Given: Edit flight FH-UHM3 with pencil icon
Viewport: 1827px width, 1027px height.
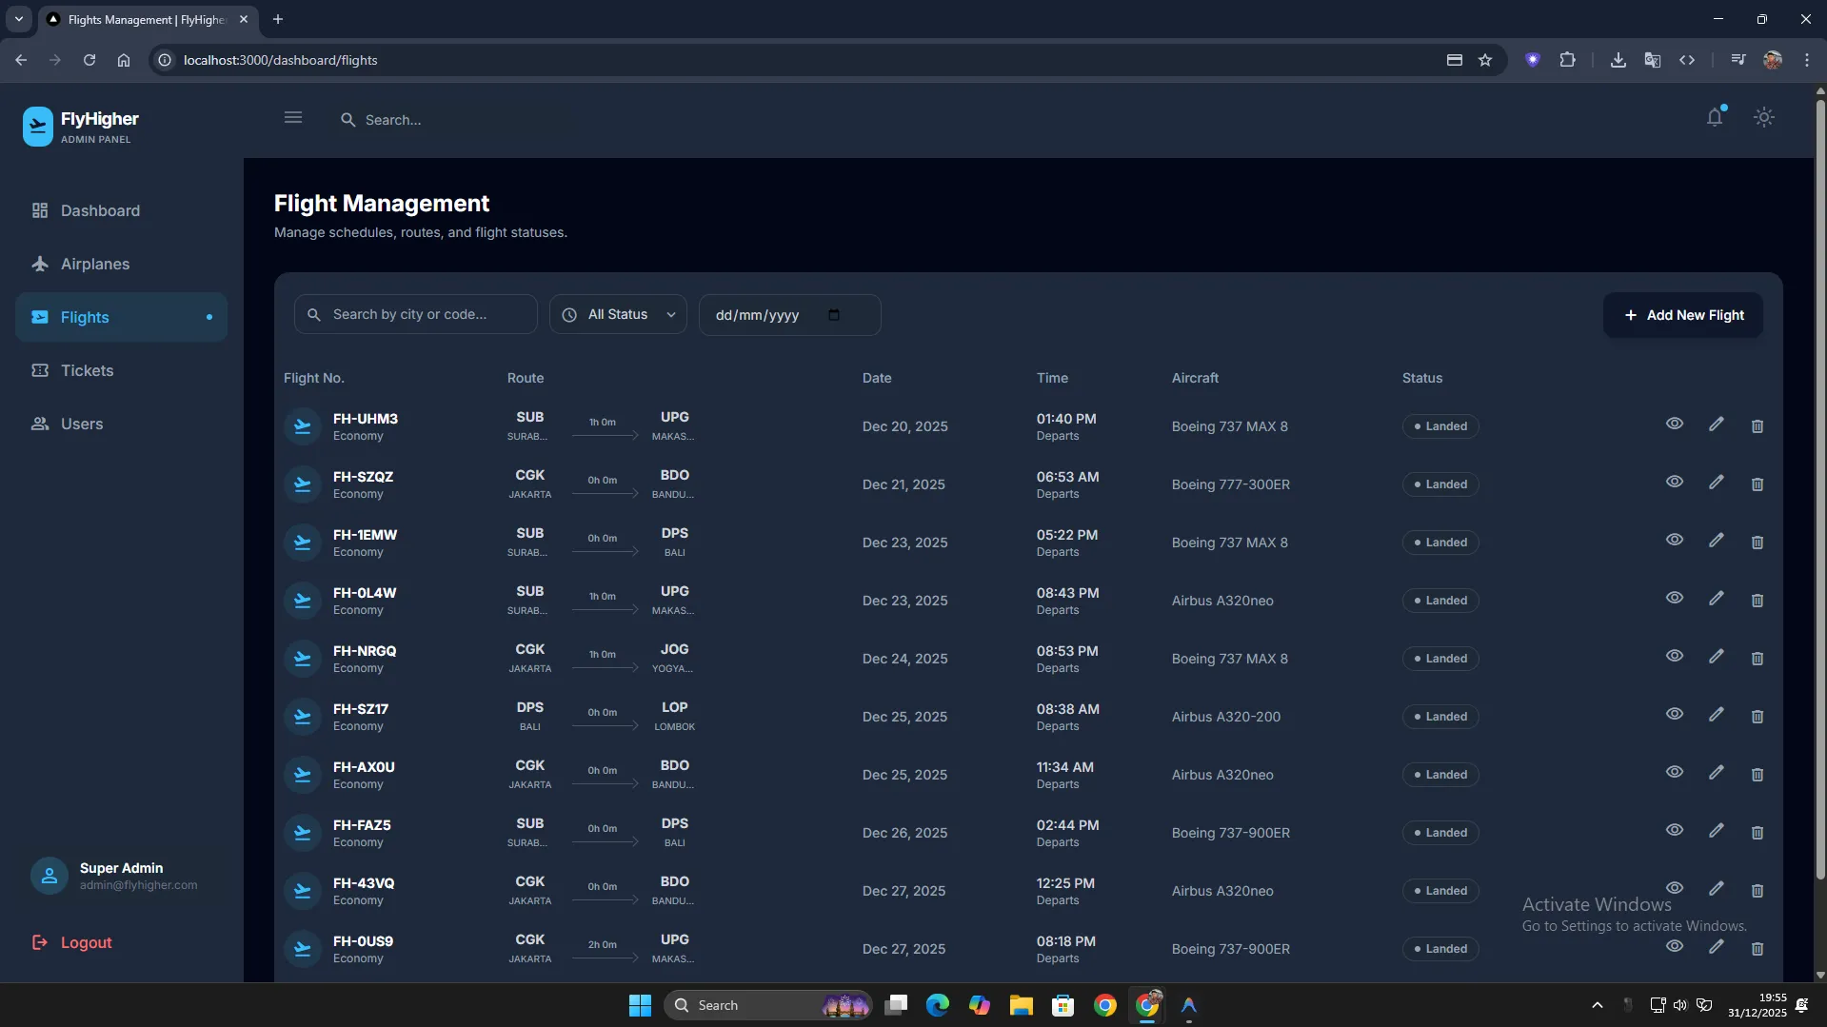Looking at the screenshot, I should click(1716, 425).
